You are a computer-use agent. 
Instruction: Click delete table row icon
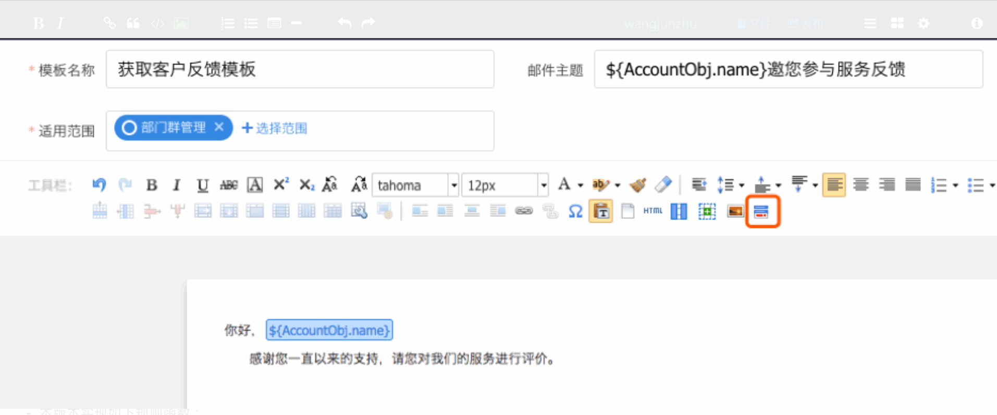(152, 211)
